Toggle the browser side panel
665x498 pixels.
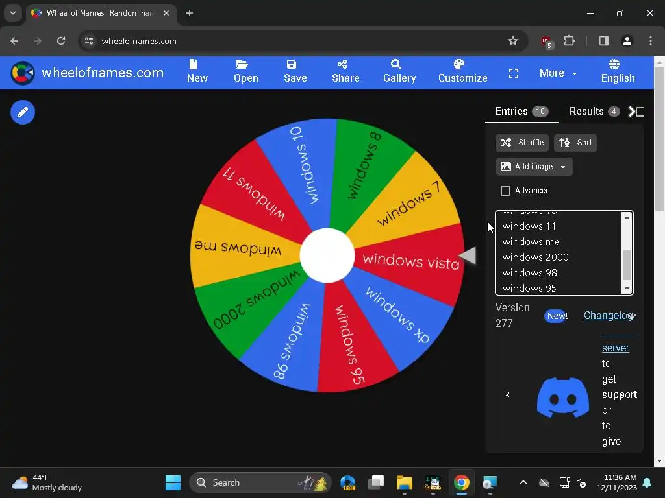coord(603,41)
